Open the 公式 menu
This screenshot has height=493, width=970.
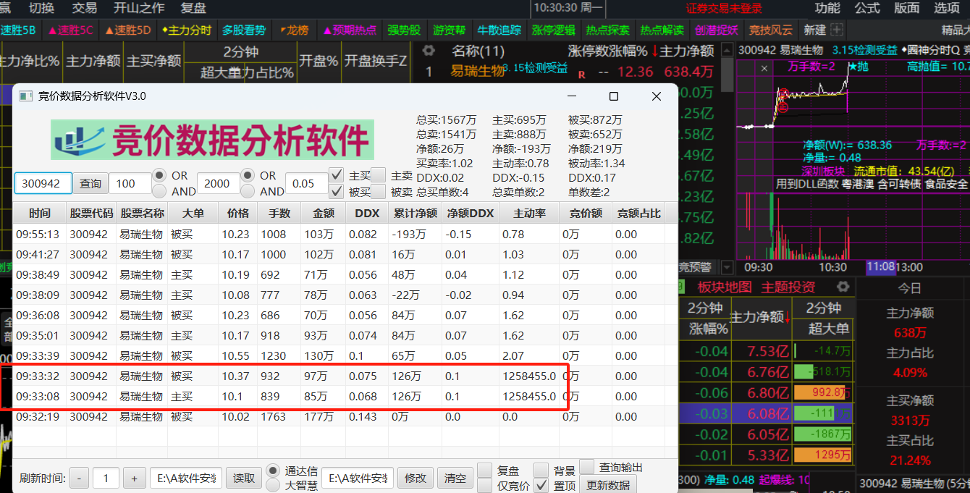point(866,9)
